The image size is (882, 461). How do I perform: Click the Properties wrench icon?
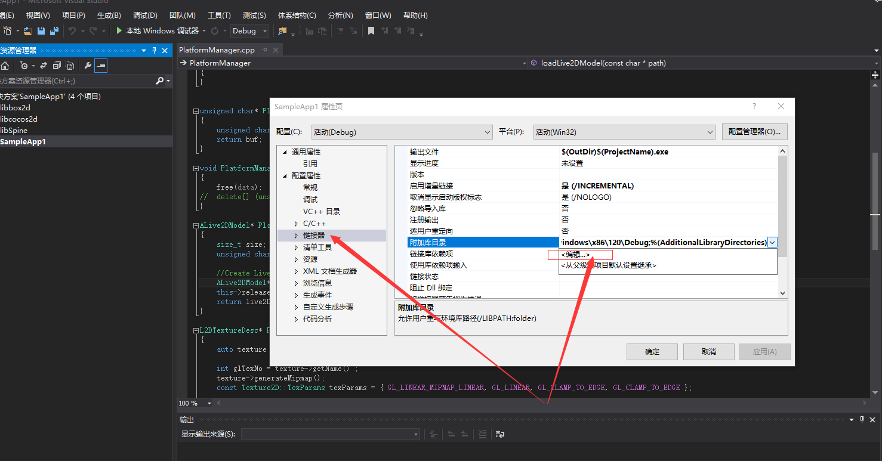(88, 66)
